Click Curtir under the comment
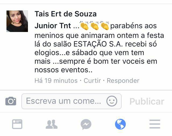The image size is (172, 136). 92,81
